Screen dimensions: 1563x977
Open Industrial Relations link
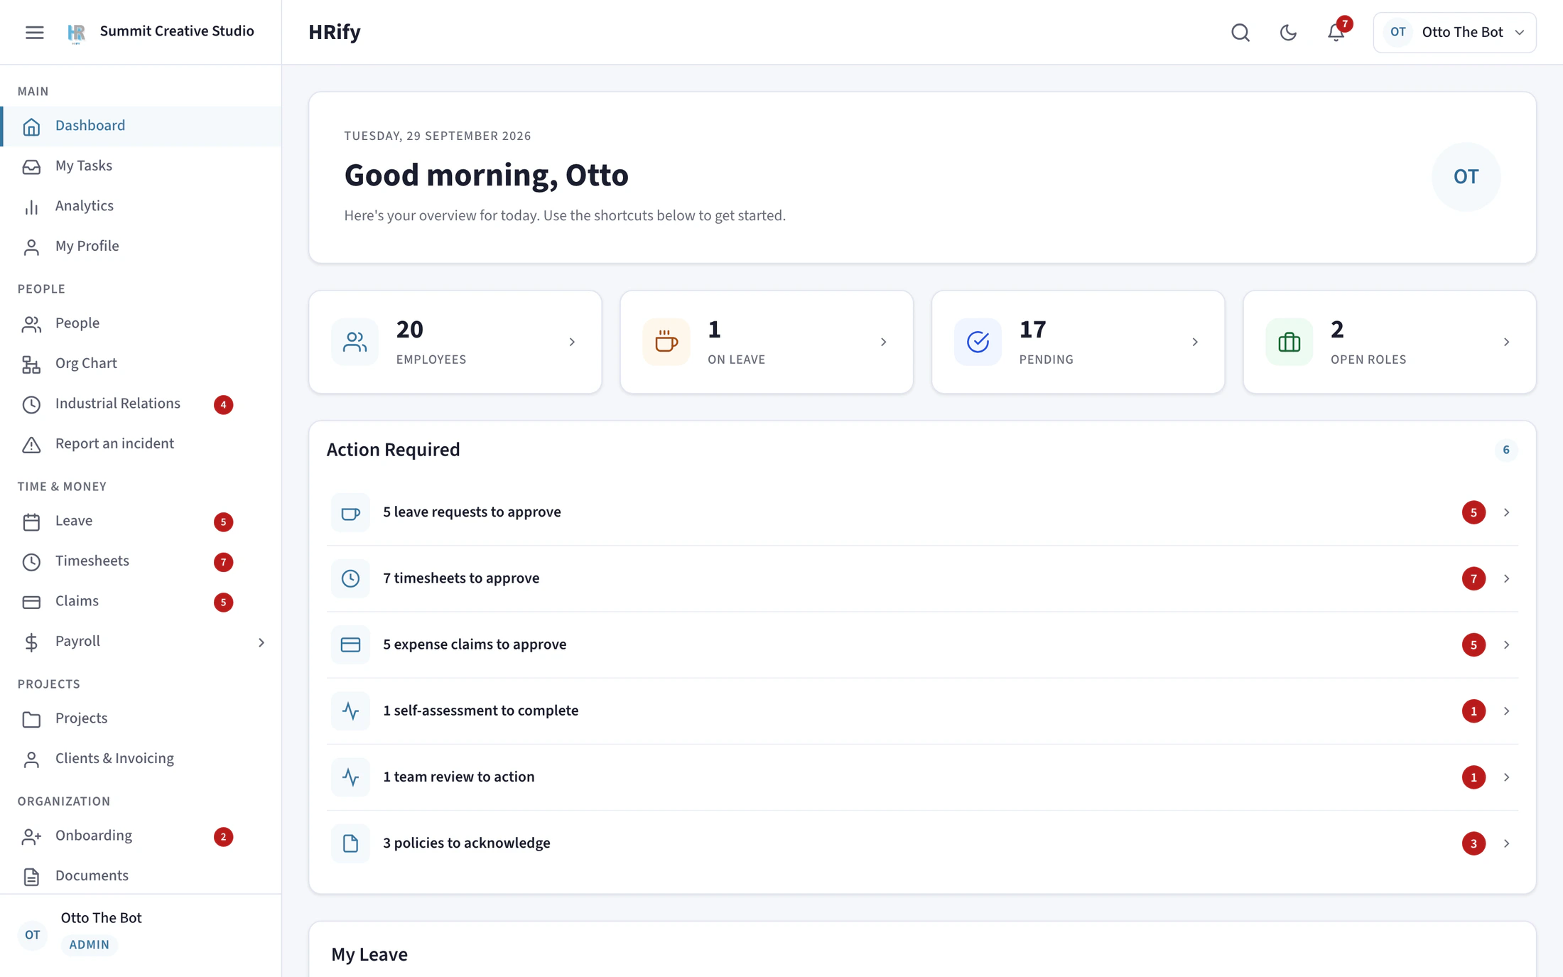point(141,404)
